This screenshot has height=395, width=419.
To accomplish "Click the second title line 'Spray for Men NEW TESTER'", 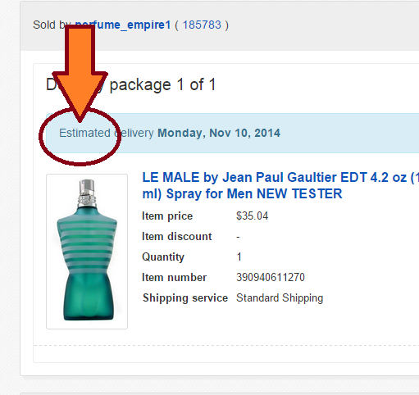I will (254, 194).
